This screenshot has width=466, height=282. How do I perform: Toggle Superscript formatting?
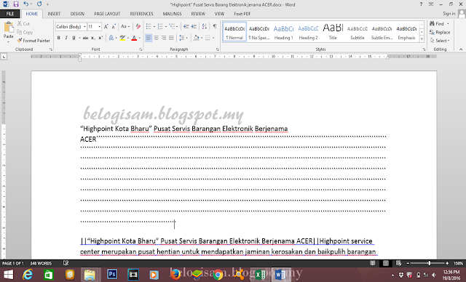point(100,38)
